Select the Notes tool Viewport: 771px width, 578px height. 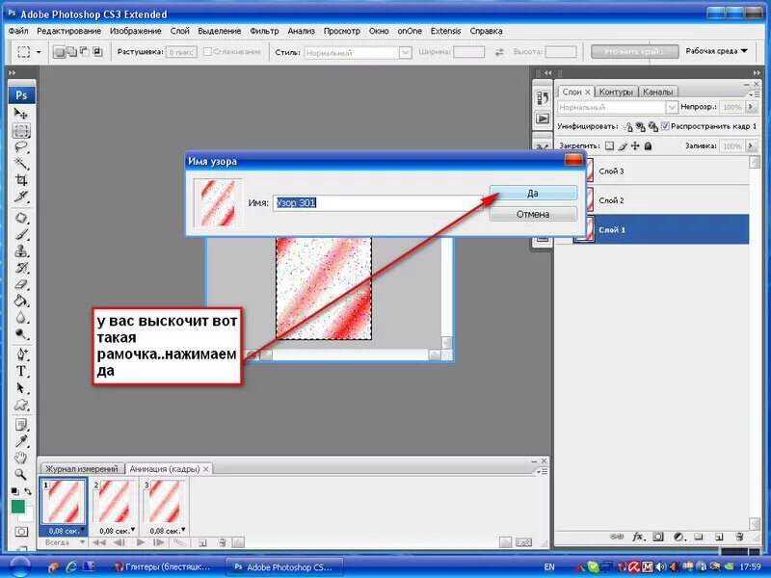point(20,425)
